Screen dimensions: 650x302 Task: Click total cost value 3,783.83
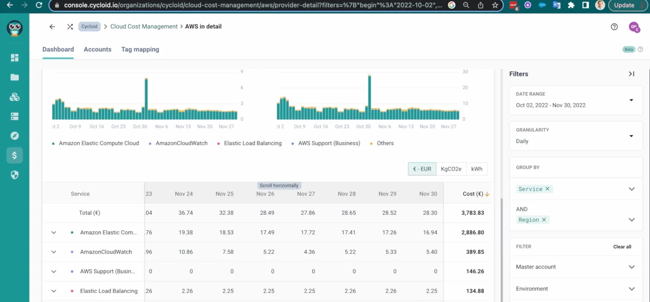click(x=472, y=213)
